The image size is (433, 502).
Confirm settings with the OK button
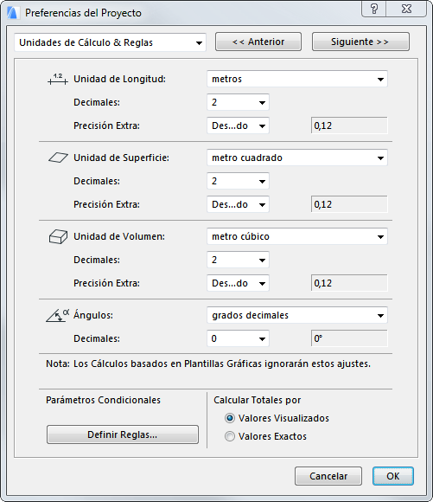point(393,476)
